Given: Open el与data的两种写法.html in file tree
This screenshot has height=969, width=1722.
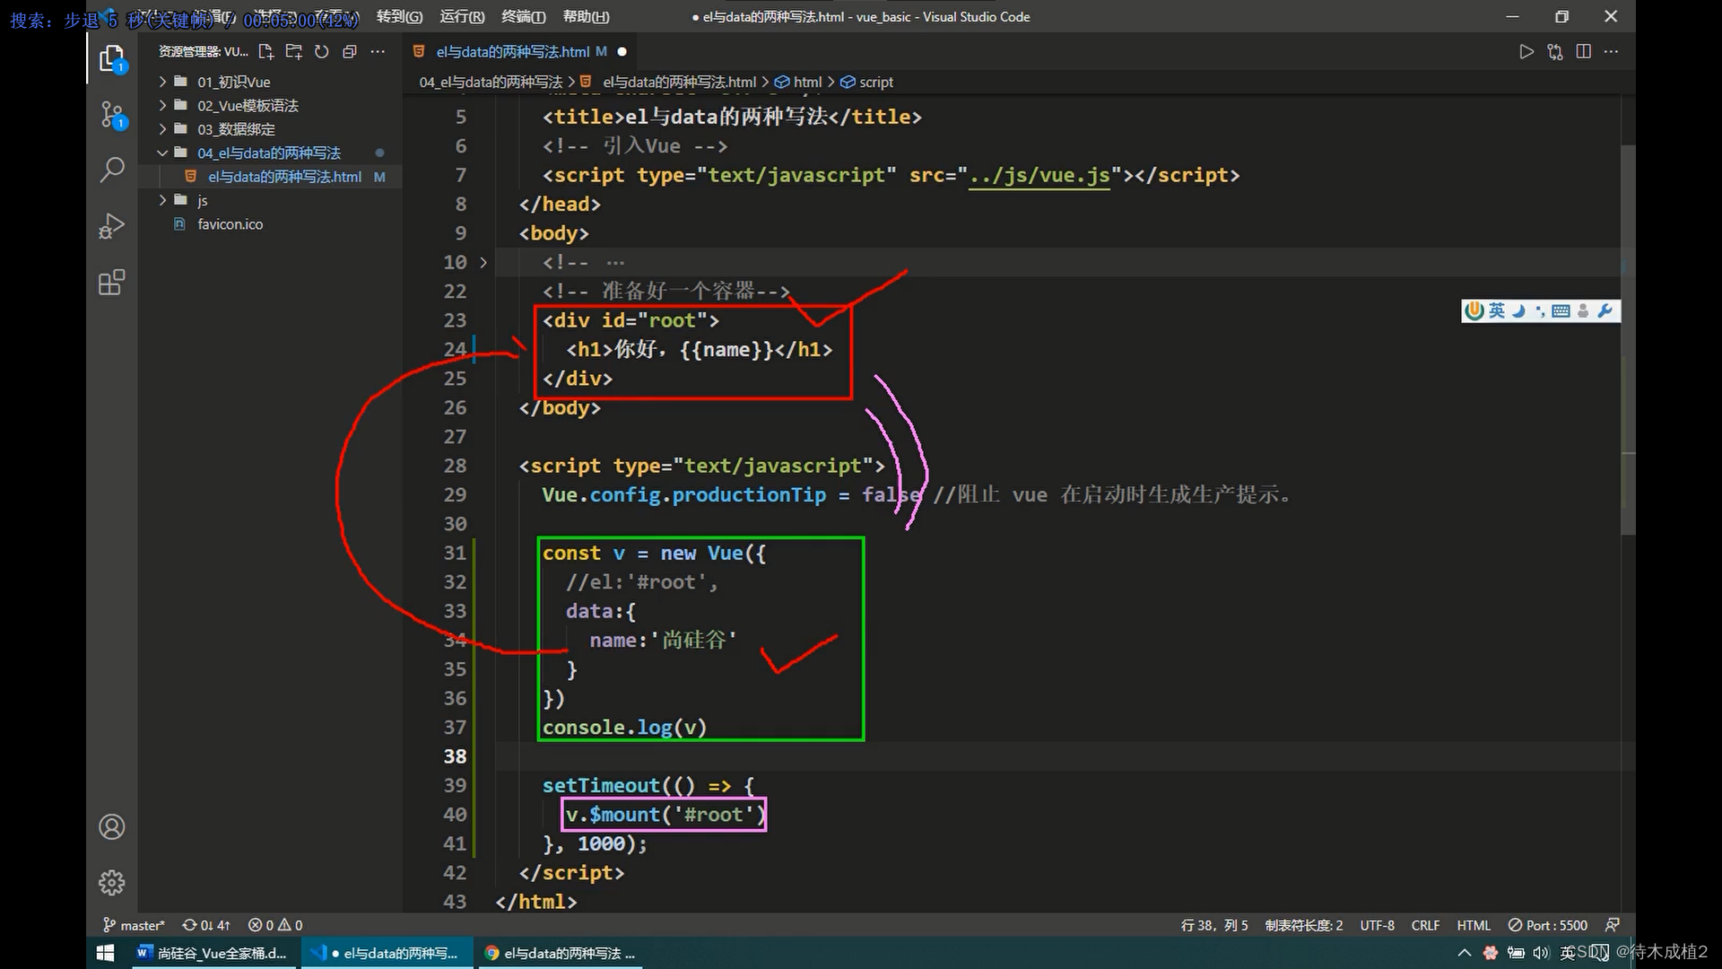Looking at the screenshot, I should tap(269, 177).
